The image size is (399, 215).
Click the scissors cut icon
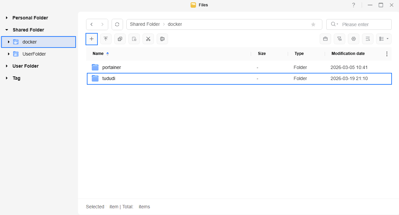[148, 39]
